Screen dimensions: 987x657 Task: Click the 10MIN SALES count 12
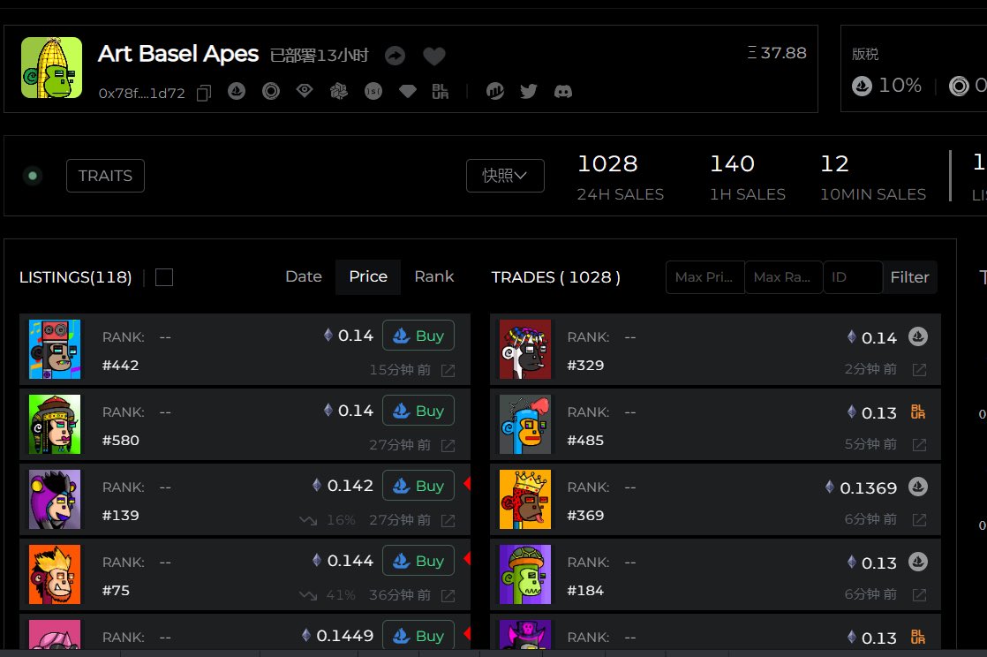pos(834,163)
